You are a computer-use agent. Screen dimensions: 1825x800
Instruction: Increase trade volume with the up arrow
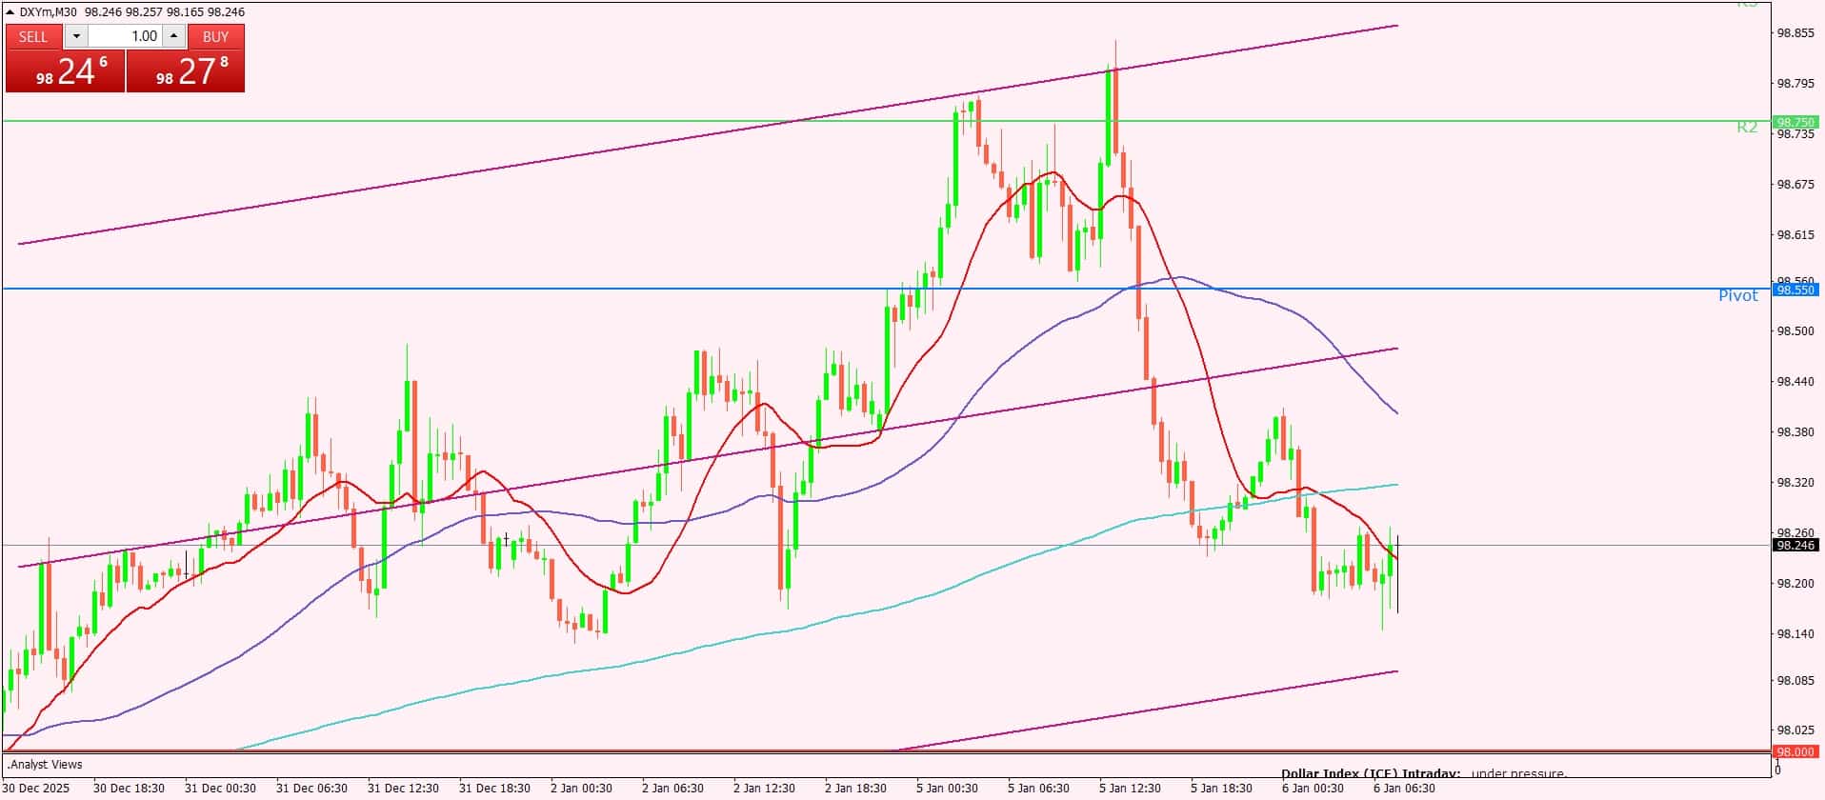173,36
